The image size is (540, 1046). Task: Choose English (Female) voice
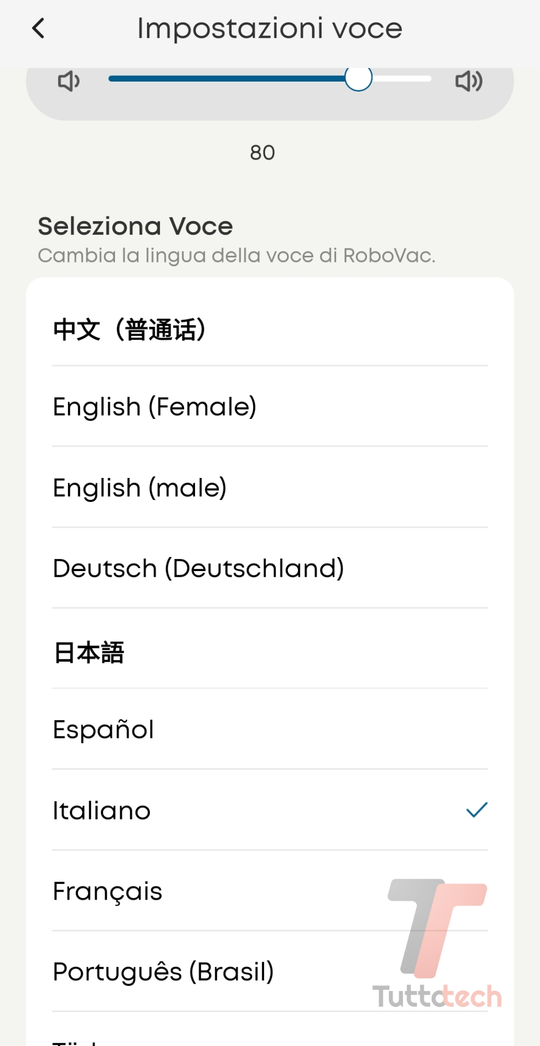click(155, 407)
